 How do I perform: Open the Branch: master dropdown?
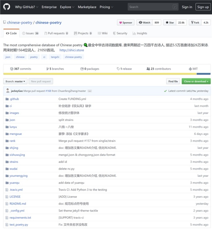[15, 81]
